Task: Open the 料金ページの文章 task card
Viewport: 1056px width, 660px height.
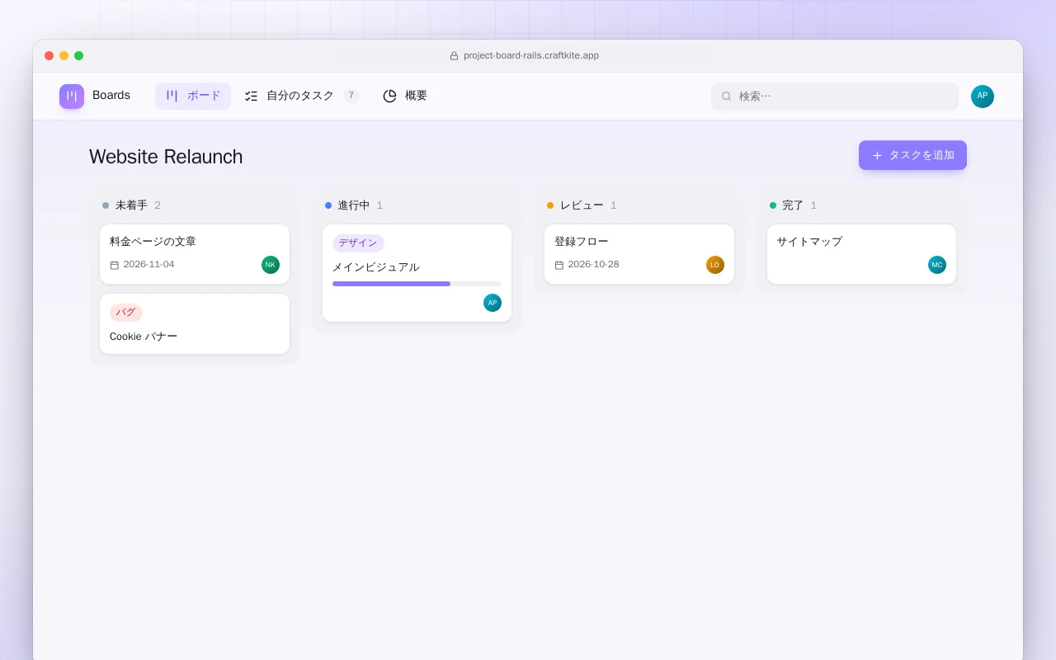Action: point(195,254)
